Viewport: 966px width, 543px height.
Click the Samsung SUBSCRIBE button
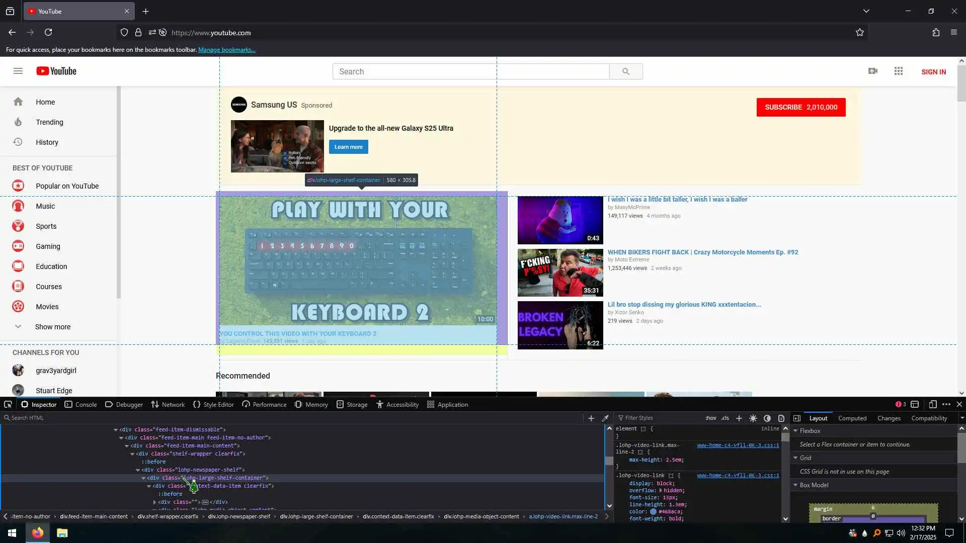[800, 107]
